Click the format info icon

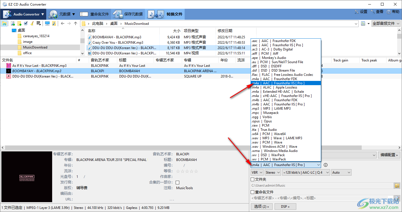pos(325,165)
